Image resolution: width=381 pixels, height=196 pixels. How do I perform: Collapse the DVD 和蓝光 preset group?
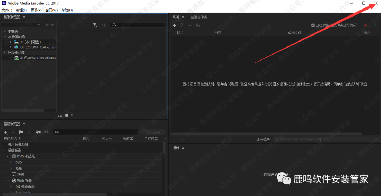[8, 156]
